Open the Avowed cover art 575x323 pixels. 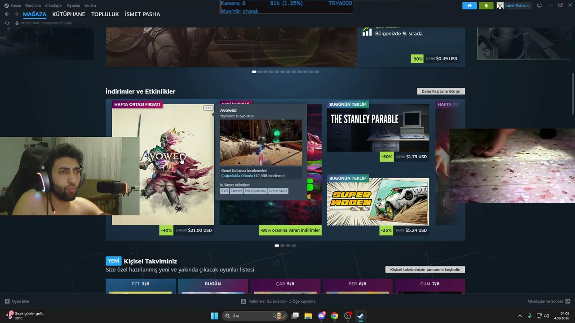click(x=163, y=165)
